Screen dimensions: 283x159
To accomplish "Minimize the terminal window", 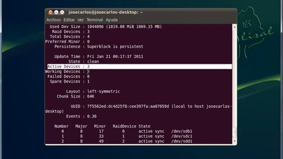I will pos(56,12).
